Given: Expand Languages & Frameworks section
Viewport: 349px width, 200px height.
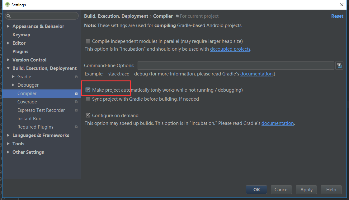Looking at the screenshot, I should (x=8, y=135).
